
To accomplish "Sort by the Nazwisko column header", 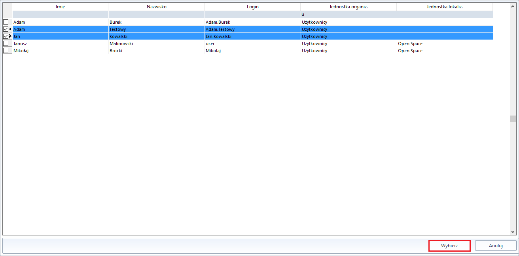I will tap(156, 7).
